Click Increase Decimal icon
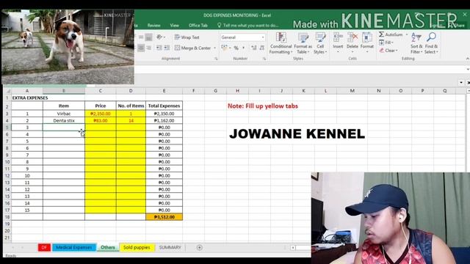This screenshot has width=470, height=264. coord(253,48)
